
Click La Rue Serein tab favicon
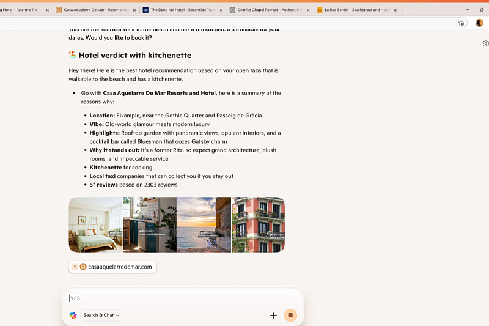pos(319,10)
